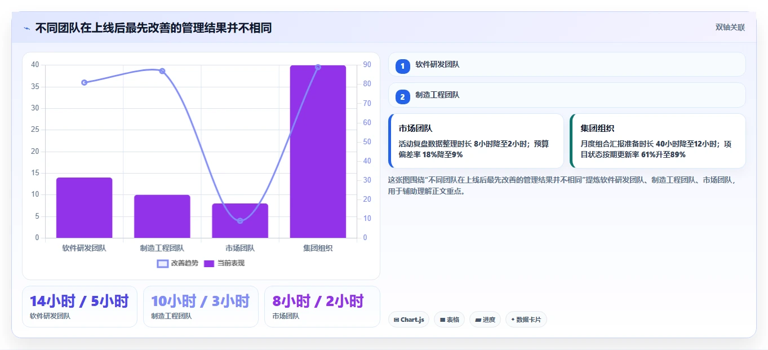This screenshot has width=768, height=350.
Task: Click the purple bar for 制造工程团队
Action: [162, 216]
